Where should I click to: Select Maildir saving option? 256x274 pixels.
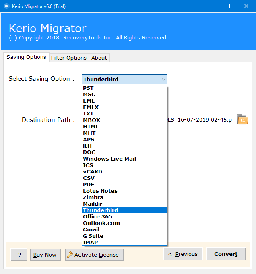click(x=124, y=204)
